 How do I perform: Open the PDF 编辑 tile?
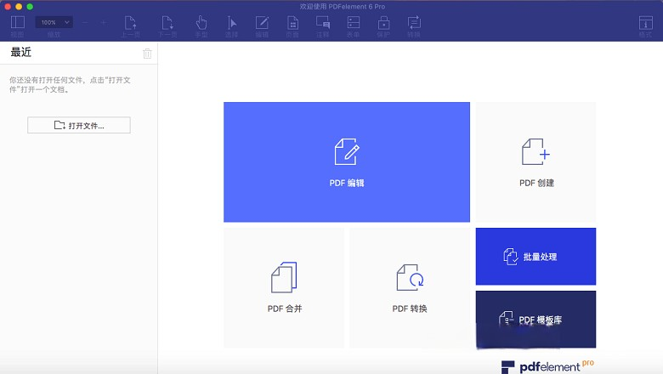coord(347,161)
